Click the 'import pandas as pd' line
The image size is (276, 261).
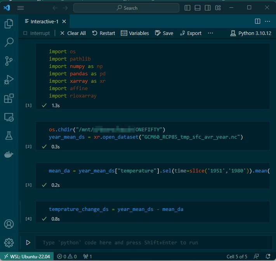pos(77,74)
